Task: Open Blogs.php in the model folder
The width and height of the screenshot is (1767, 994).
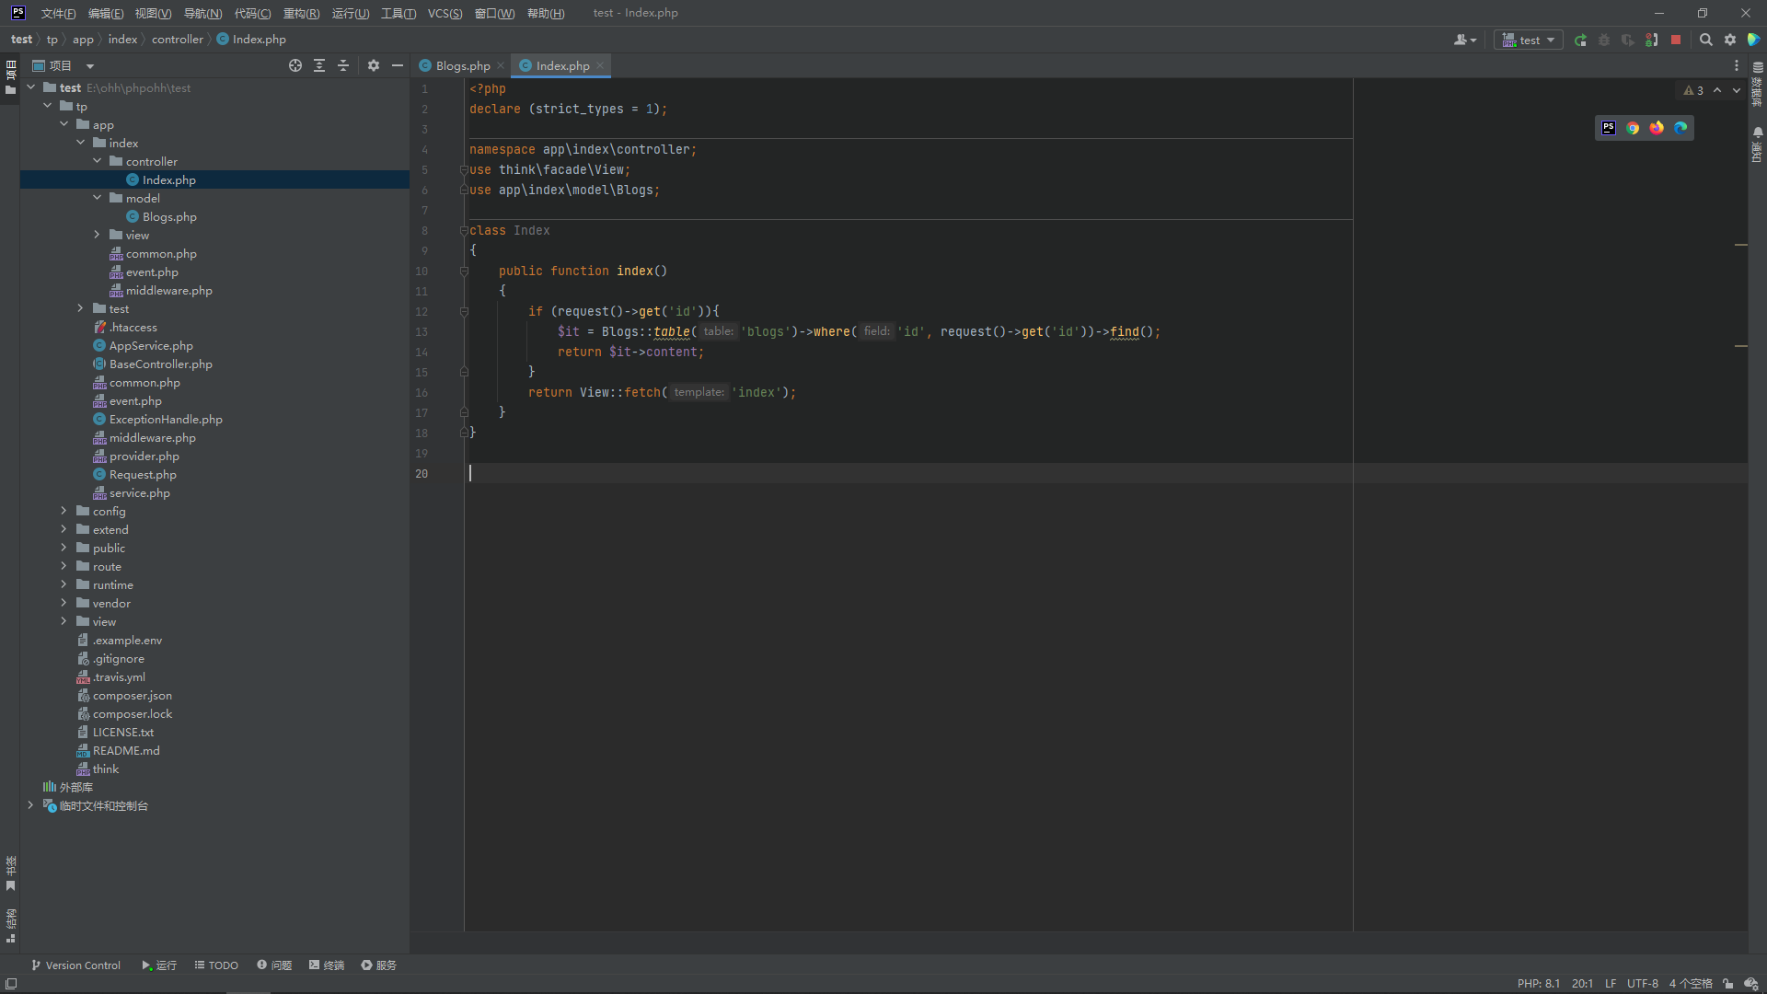Action: (x=169, y=217)
